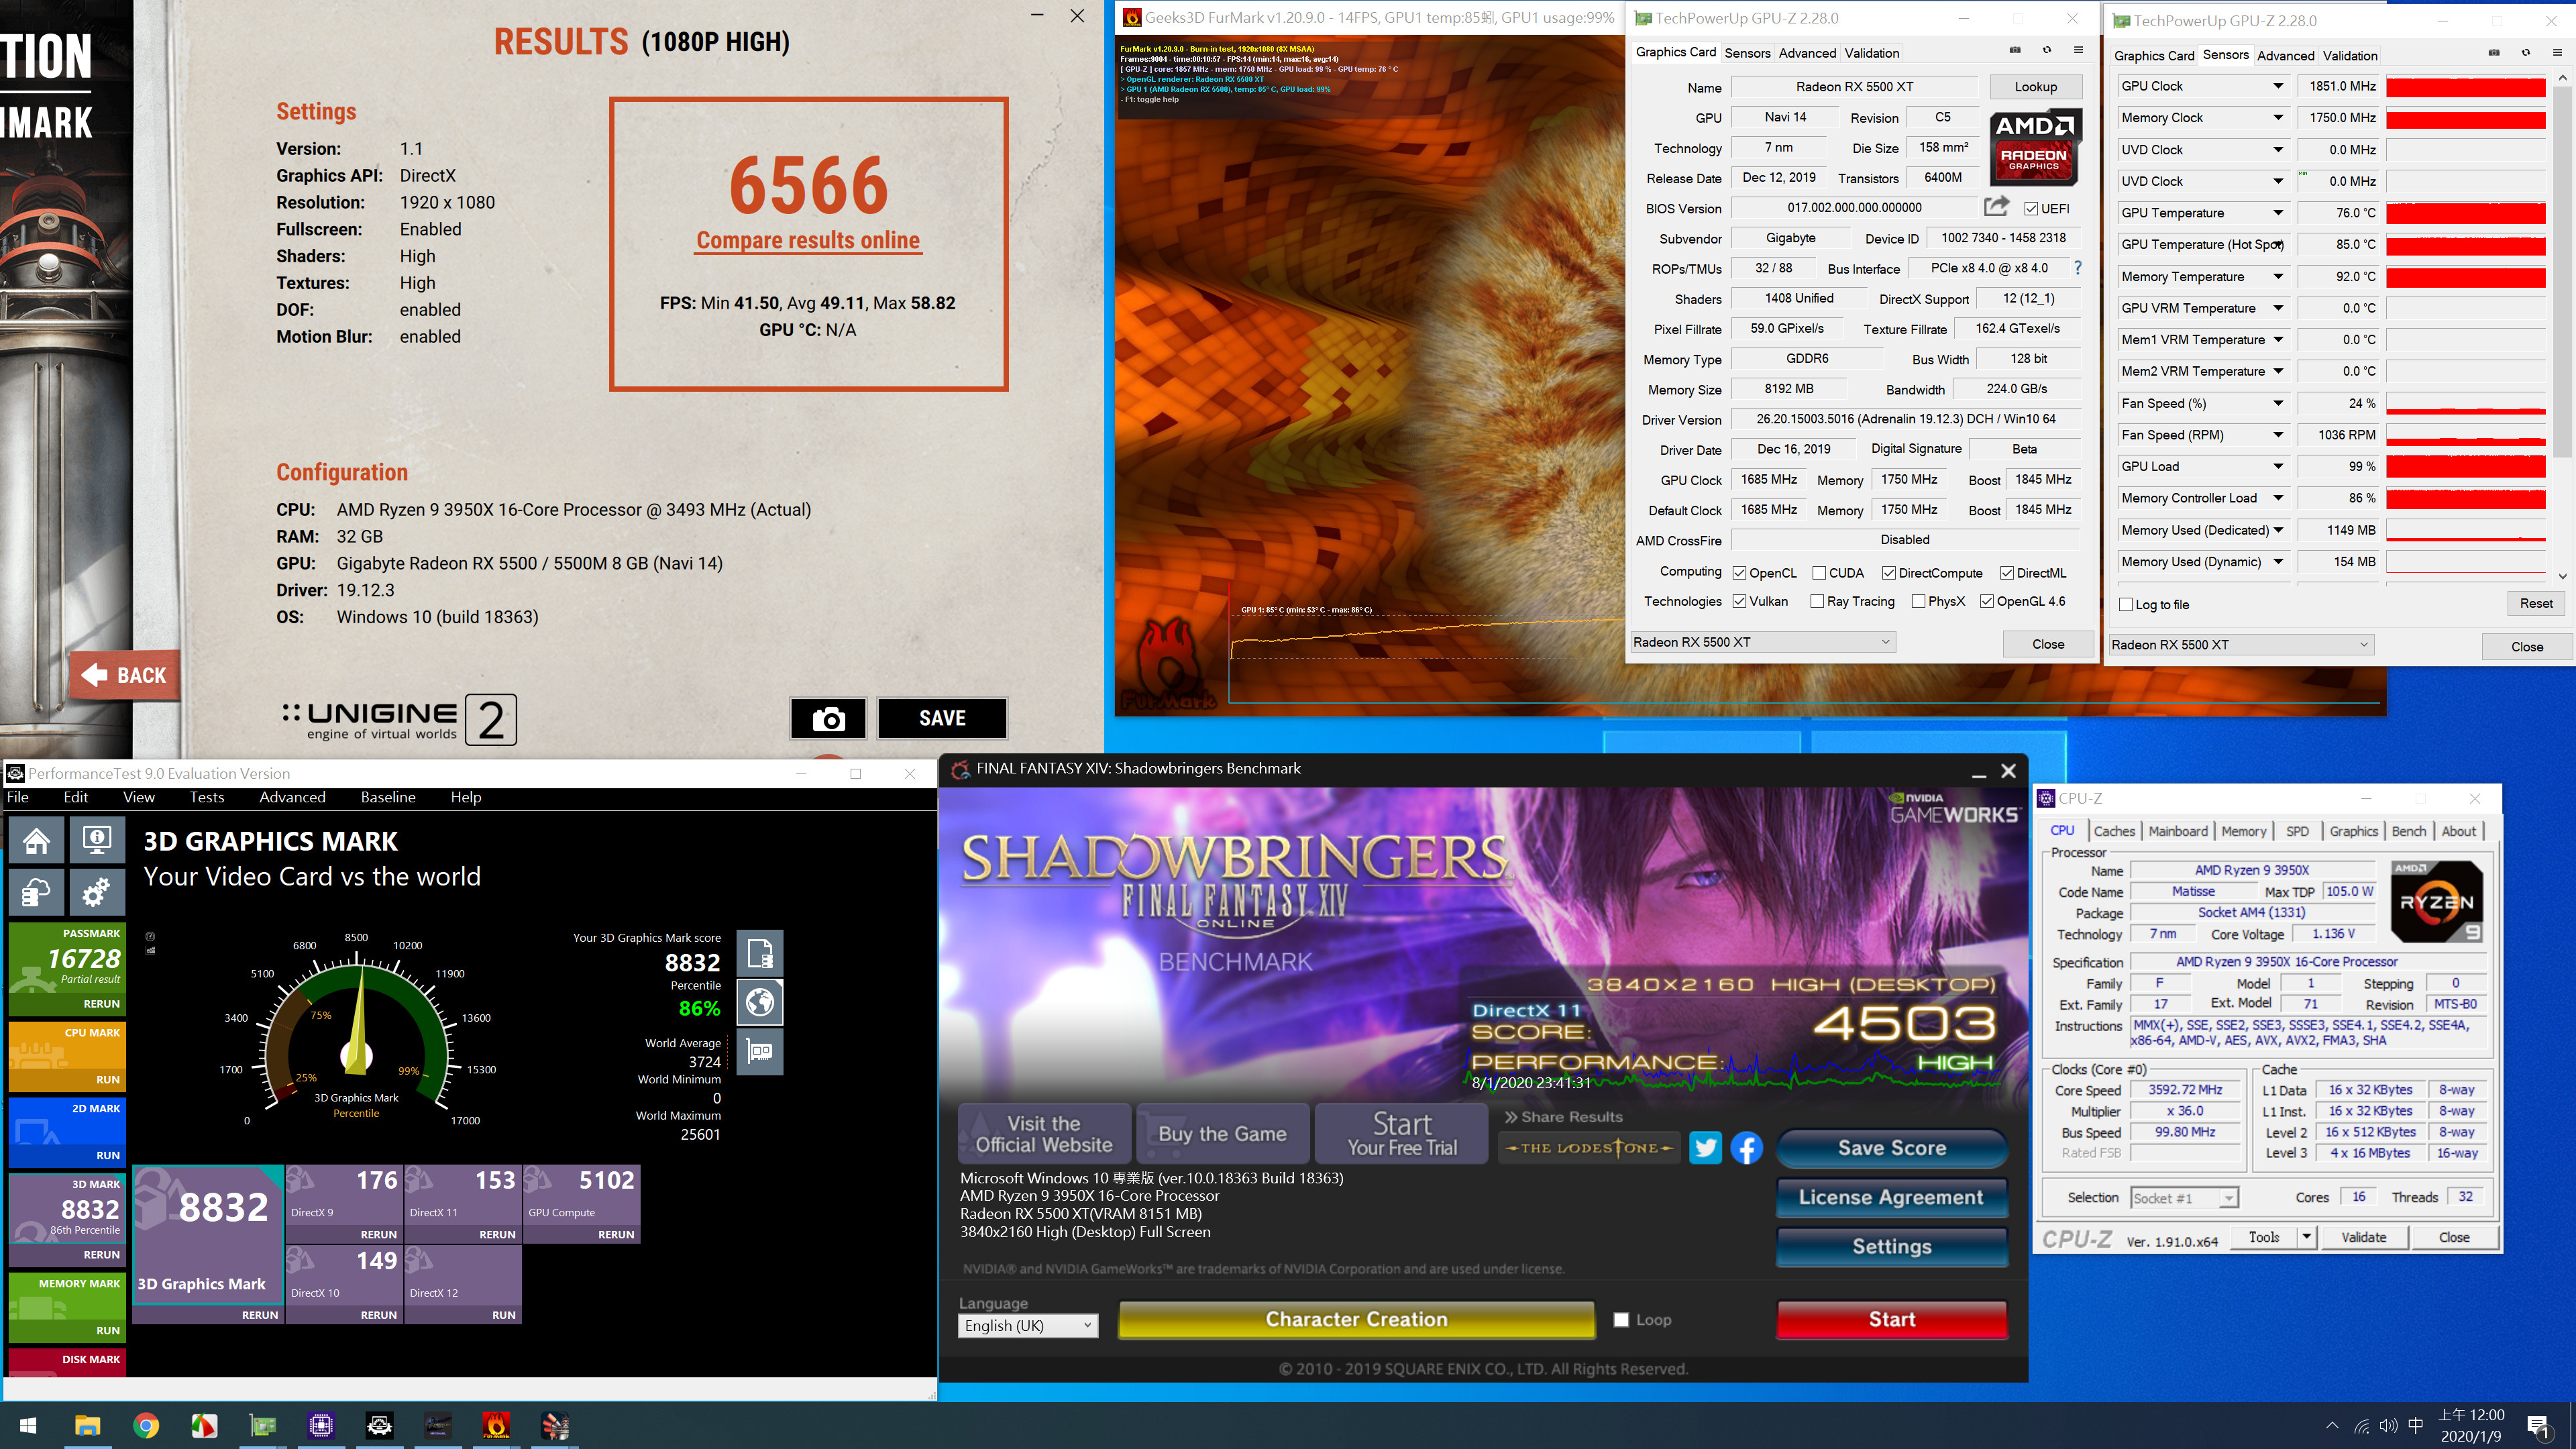Click the results file icon beside 8832 score
The height and width of the screenshot is (1449, 2576).
click(x=760, y=953)
